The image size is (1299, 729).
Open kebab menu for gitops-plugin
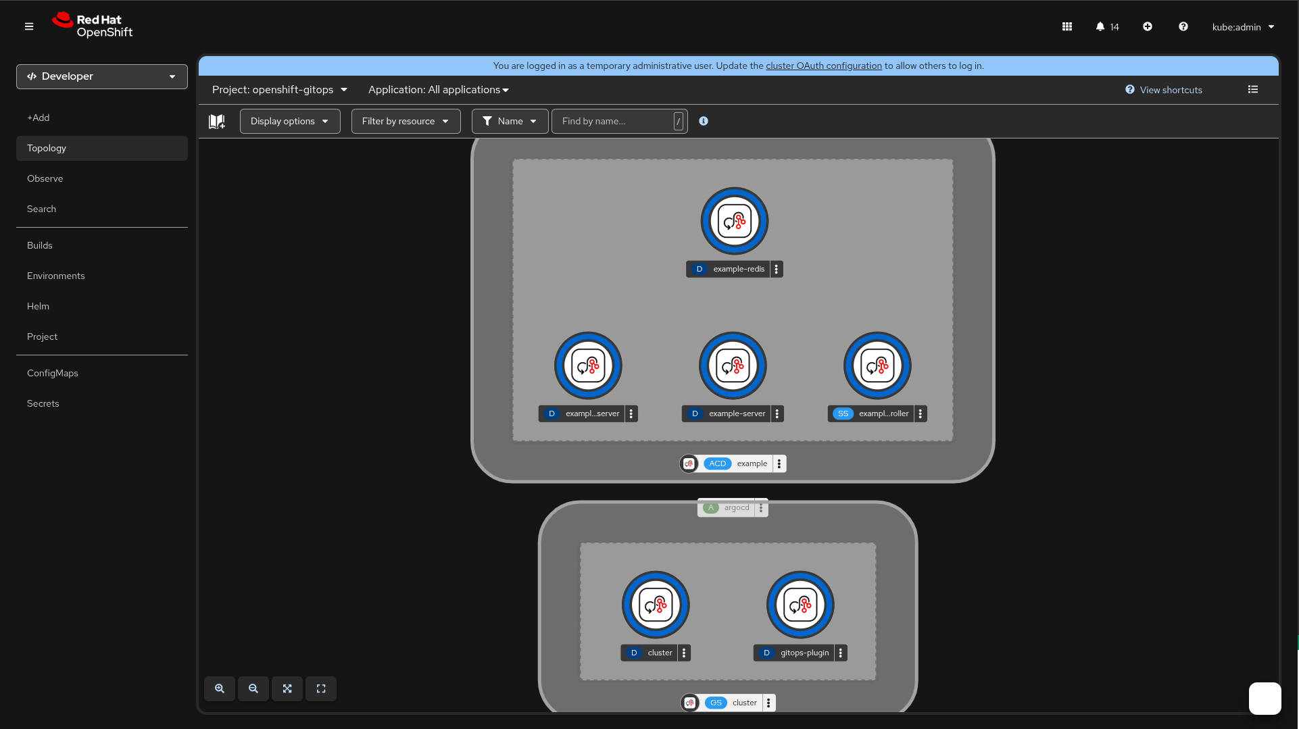tap(841, 653)
